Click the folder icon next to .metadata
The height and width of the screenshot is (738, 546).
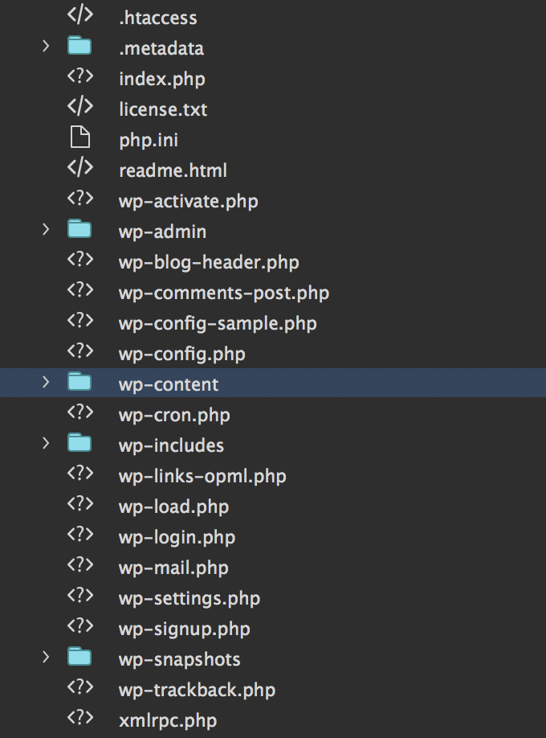click(79, 46)
